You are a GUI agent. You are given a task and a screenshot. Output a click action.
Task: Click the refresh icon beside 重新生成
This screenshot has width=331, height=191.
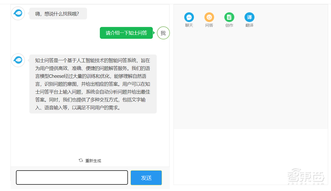[x=80, y=160]
